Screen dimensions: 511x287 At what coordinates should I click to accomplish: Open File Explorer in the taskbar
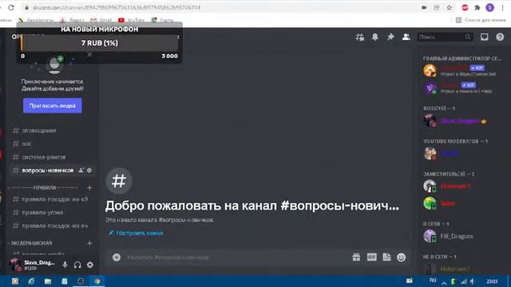[48, 281]
